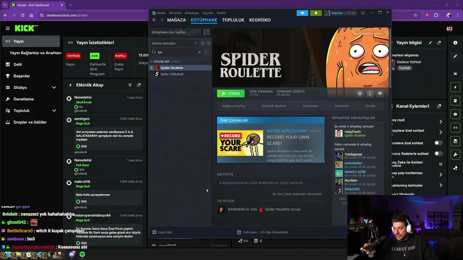The height and width of the screenshot is (260, 463).
Task: Open Steam library filter options icon
Action: [207, 52]
